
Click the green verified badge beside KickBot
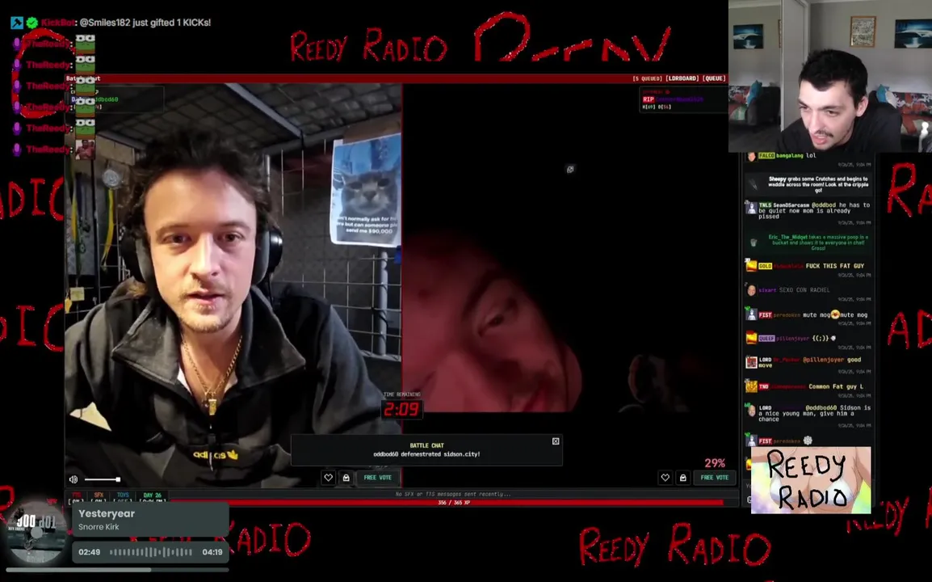[x=32, y=23]
